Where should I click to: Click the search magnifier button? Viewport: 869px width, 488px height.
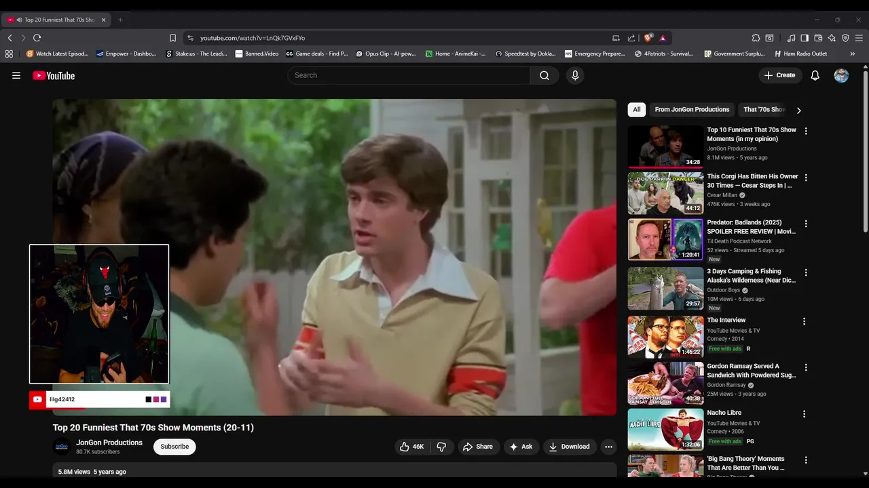click(544, 75)
